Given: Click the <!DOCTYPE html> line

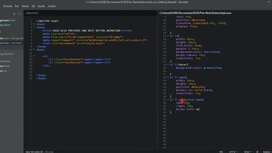Looking at the screenshot, I should 48,21.
